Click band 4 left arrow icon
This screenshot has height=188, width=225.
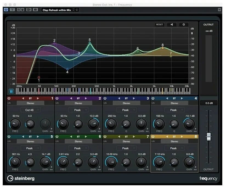pos(167,99)
